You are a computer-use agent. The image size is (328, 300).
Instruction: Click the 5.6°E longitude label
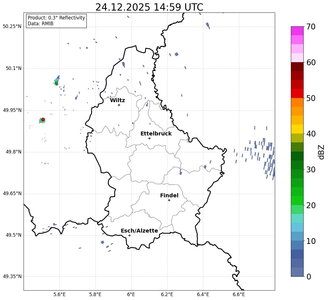click(60, 294)
